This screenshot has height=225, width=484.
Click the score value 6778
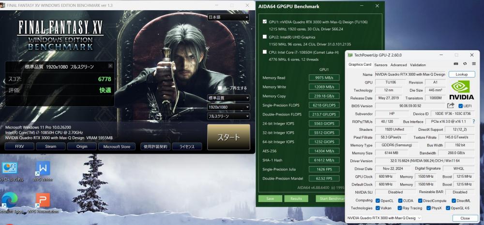(x=105, y=79)
